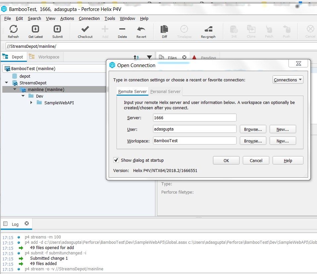Click New next to the User field

[x=283, y=129]
